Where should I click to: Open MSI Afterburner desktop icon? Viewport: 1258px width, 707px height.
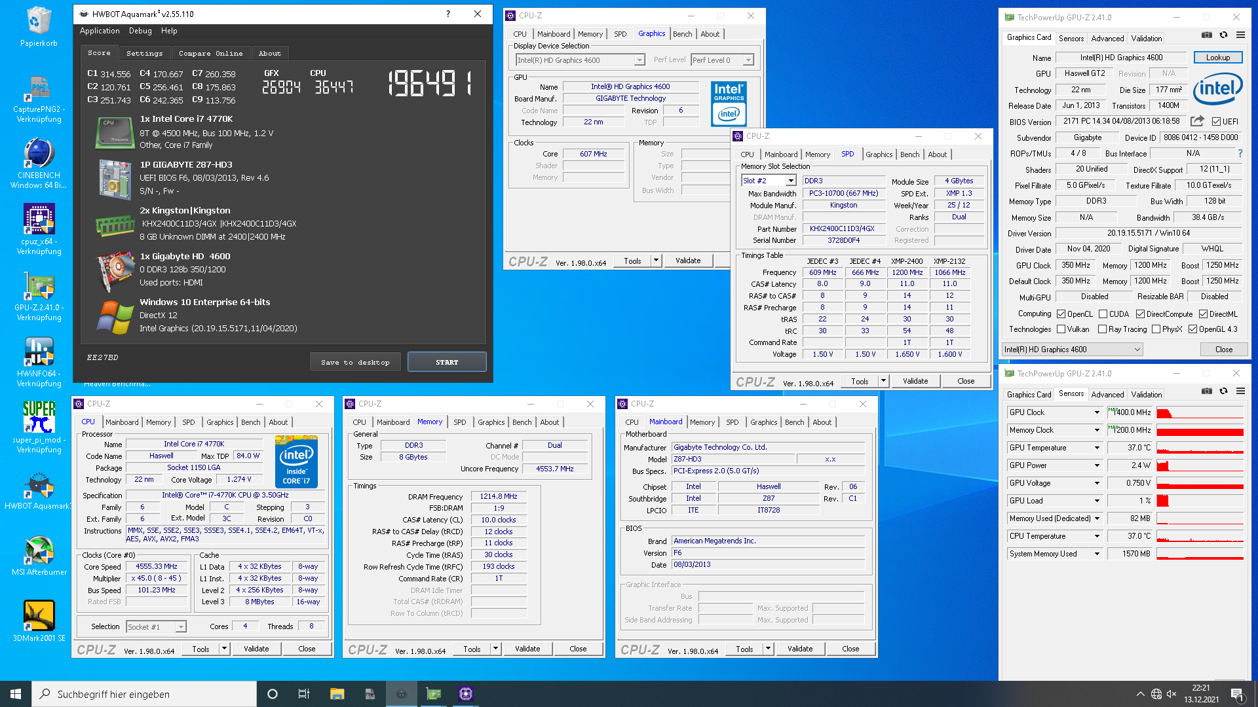(x=39, y=556)
